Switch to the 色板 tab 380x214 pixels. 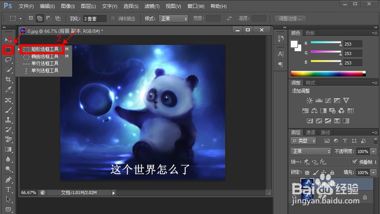pyautogui.click(x=310, y=33)
